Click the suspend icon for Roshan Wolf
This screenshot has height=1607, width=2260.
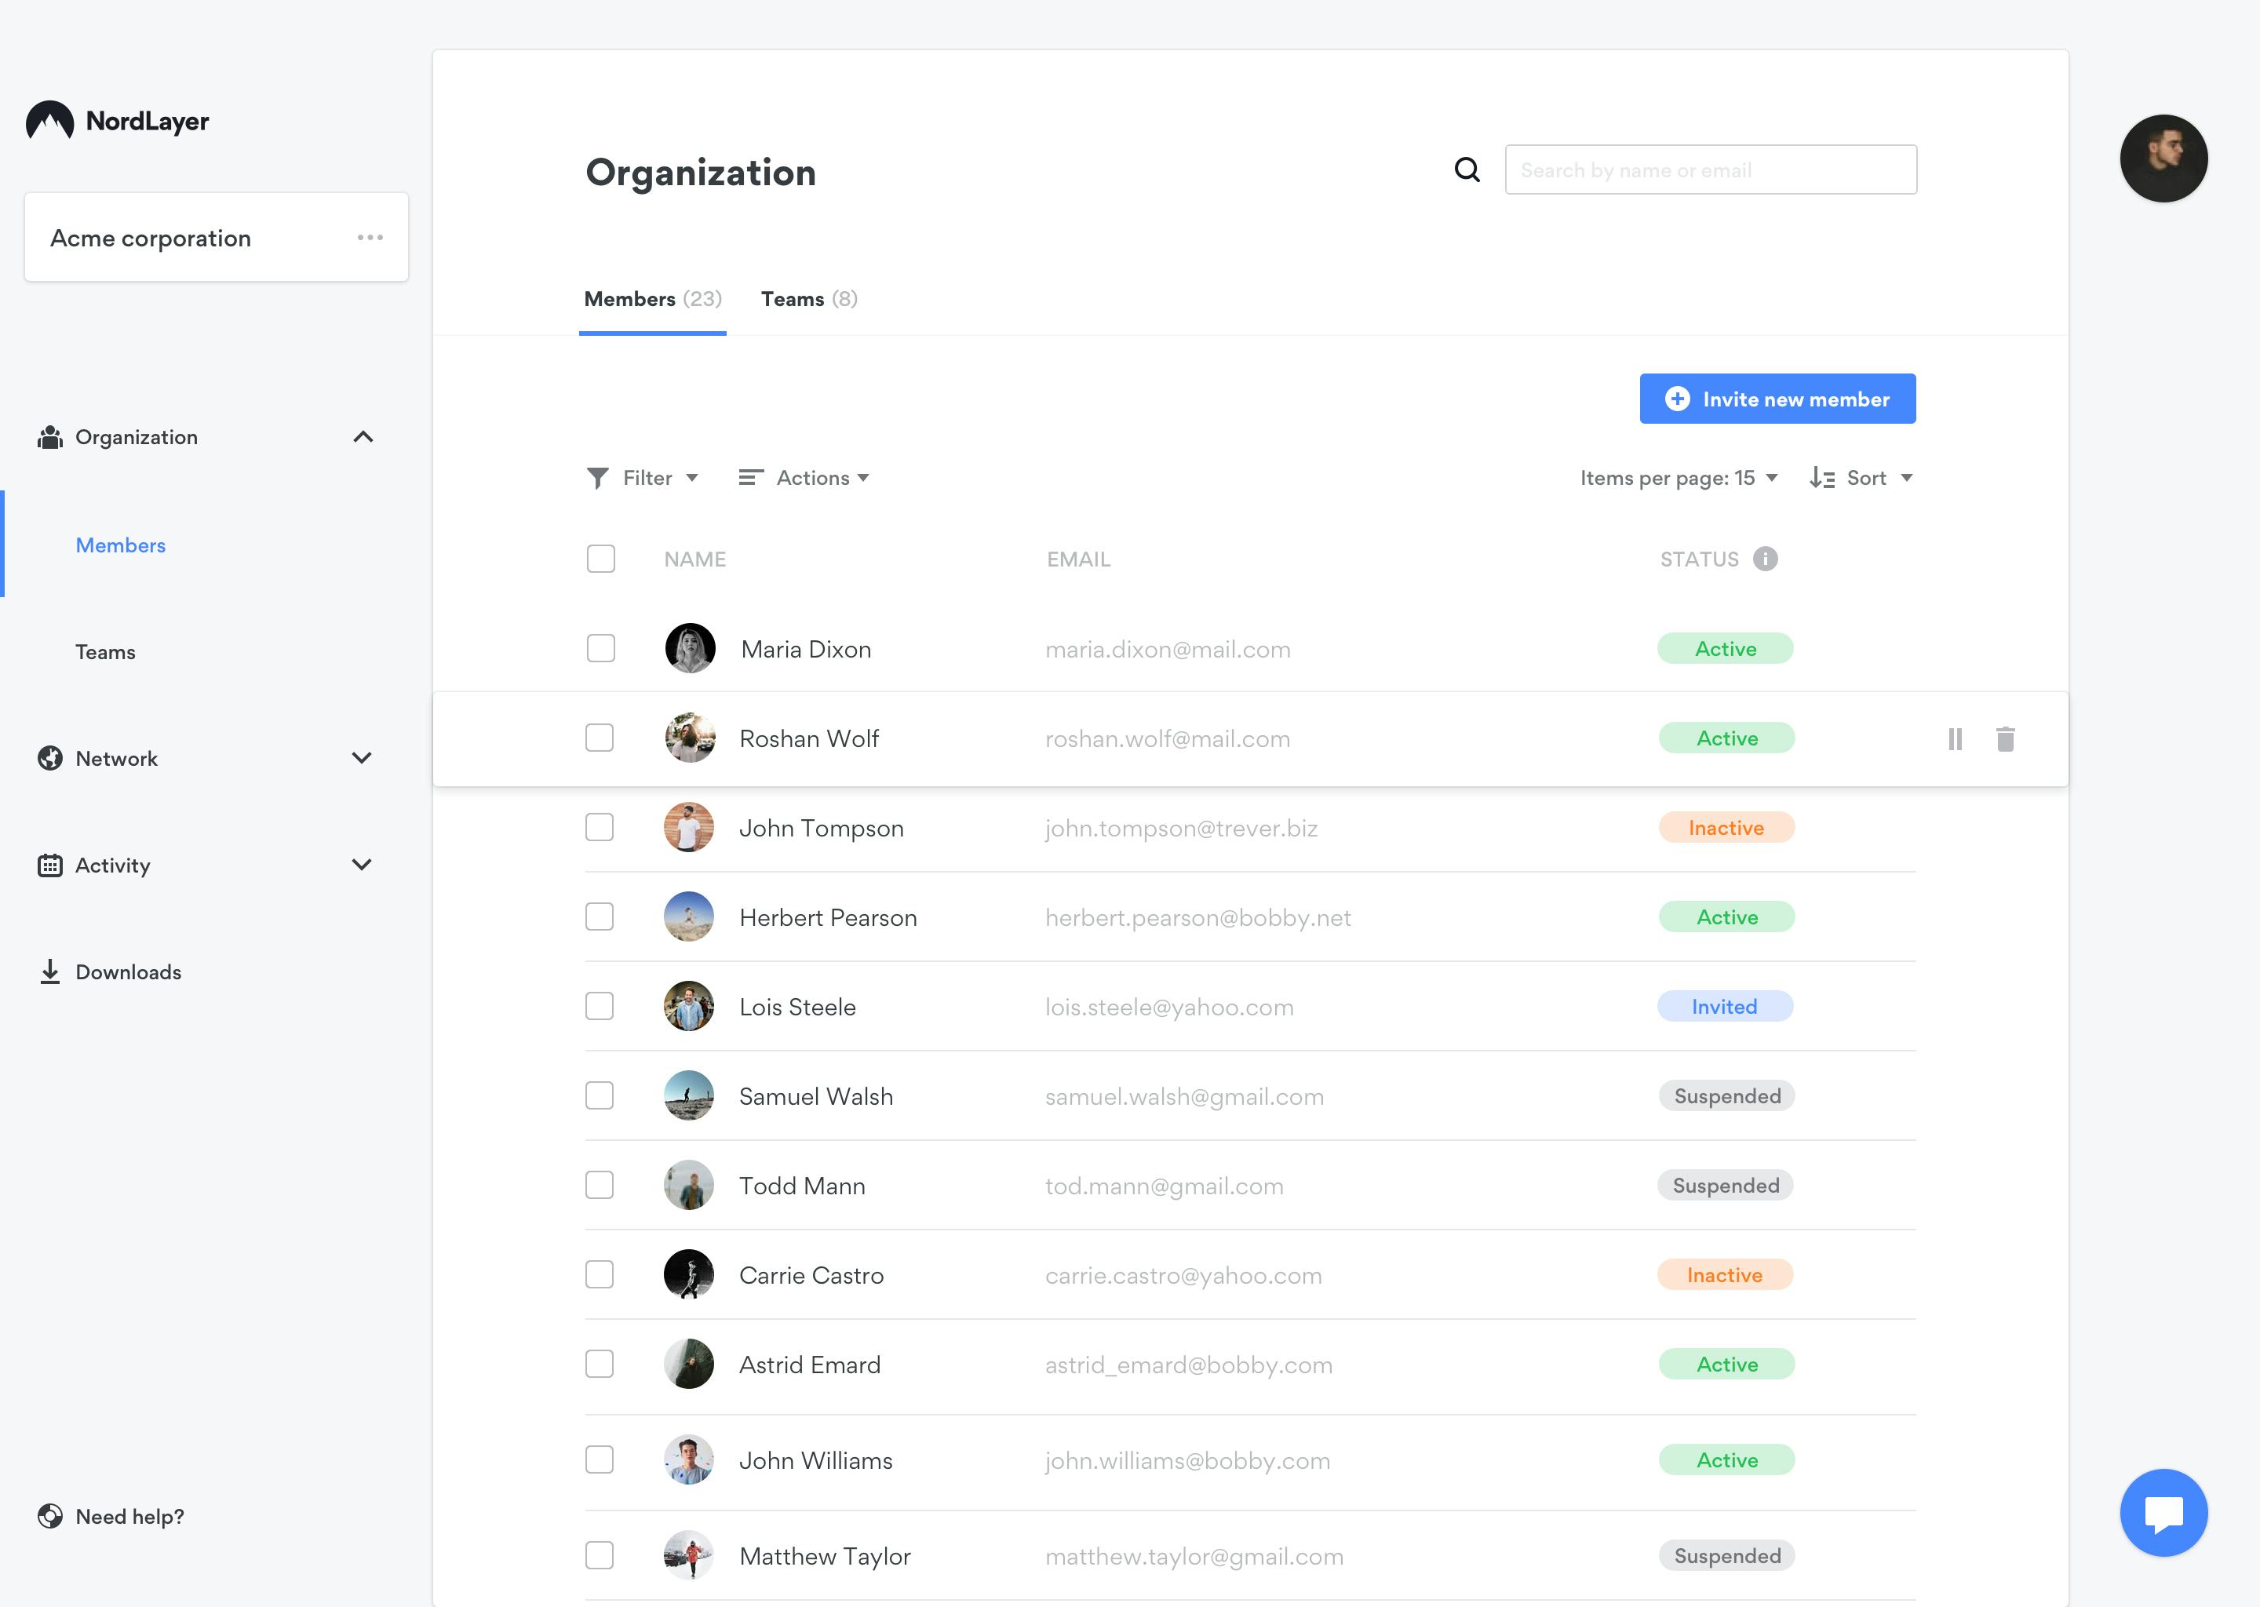(x=1954, y=738)
